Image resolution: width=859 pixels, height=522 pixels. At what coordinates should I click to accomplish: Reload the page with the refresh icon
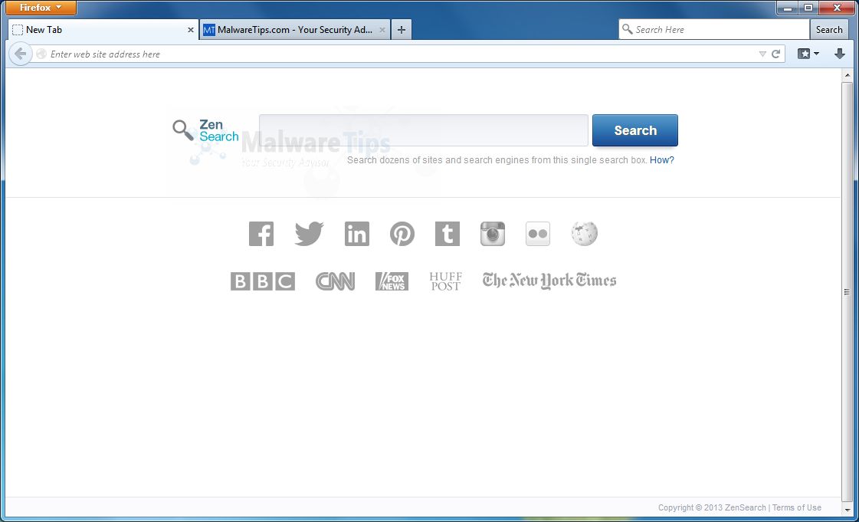pos(775,54)
